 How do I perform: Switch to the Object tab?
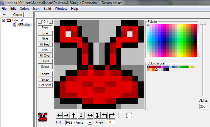click(x=18, y=15)
